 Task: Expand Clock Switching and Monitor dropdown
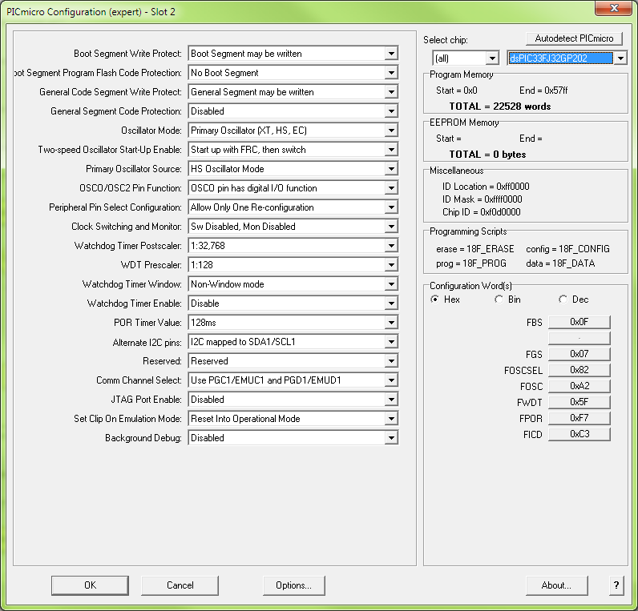click(x=391, y=227)
